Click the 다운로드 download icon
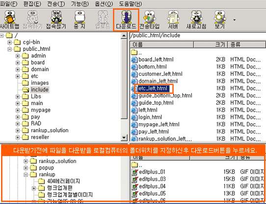Image resolution: width=266 pixels, height=204 pixels. pyautogui.click(x=126, y=20)
